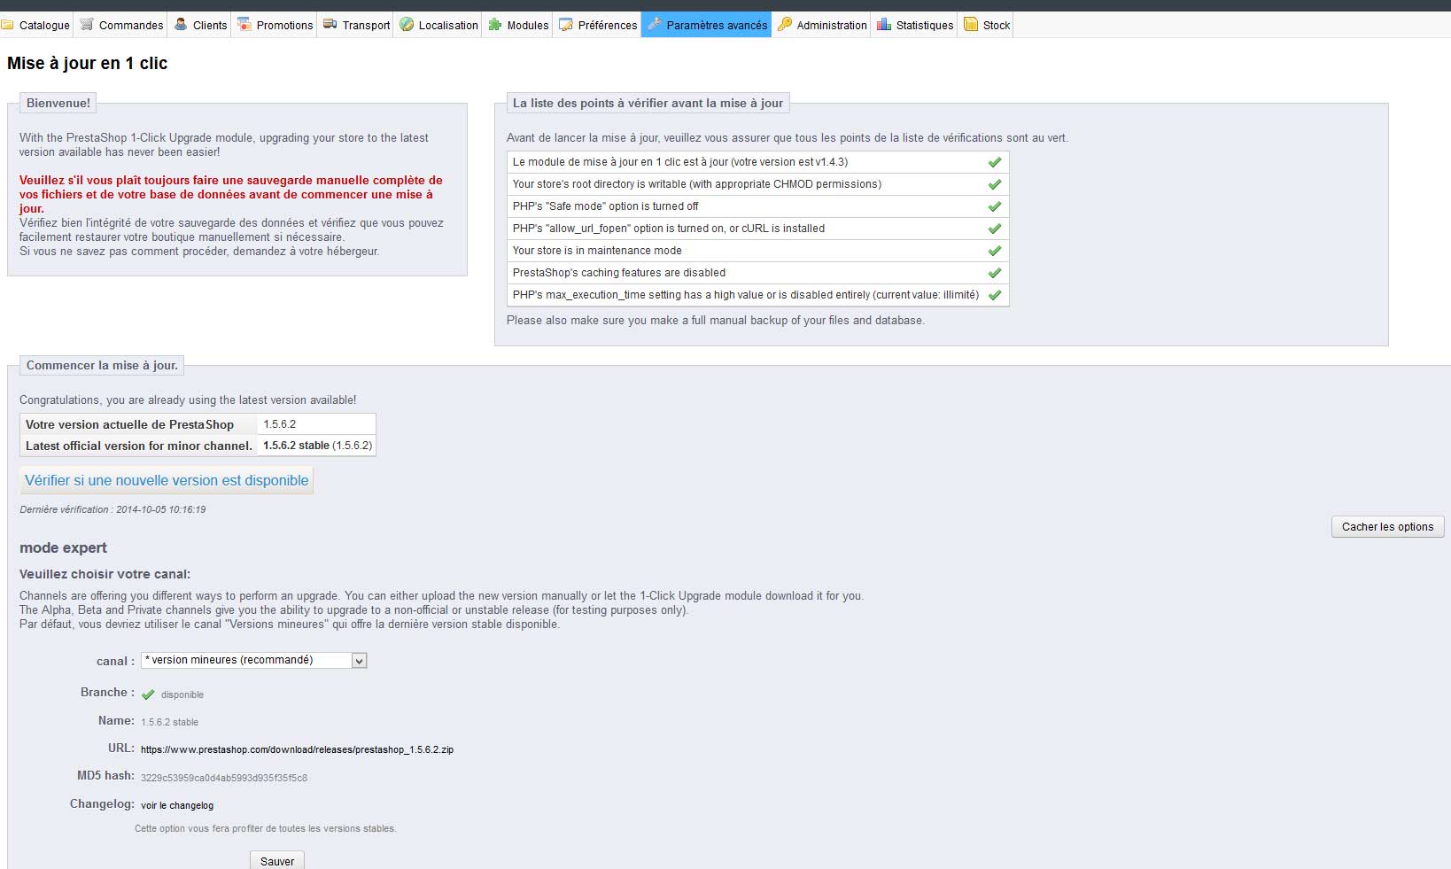Click the Statistiques bar chart icon
This screenshot has width=1451, height=869.
[x=884, y=25]
